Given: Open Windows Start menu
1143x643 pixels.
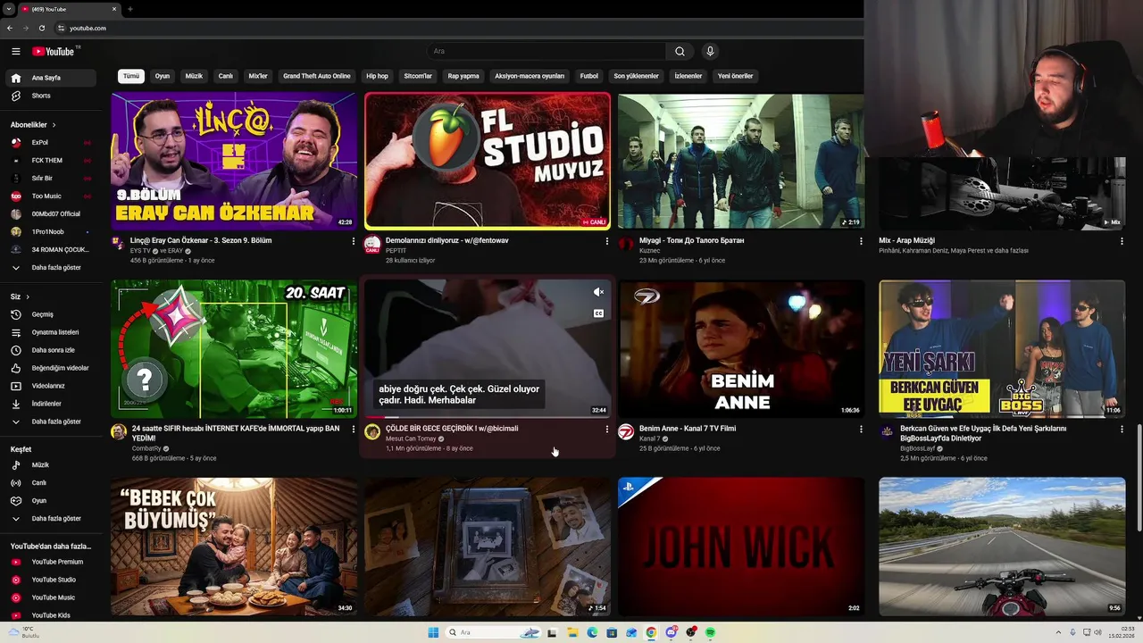Looking at the screenshot, I should [x=433, y=632].
